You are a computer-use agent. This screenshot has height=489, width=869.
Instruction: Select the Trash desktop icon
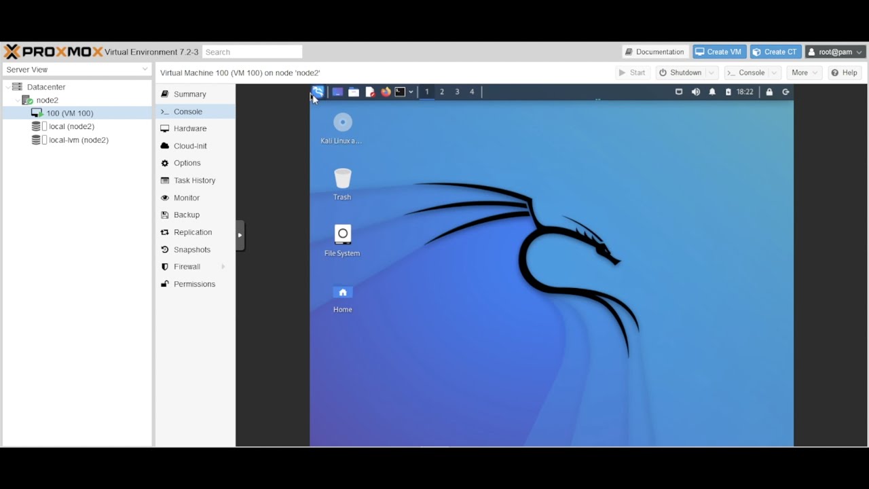tap(342, 184)
